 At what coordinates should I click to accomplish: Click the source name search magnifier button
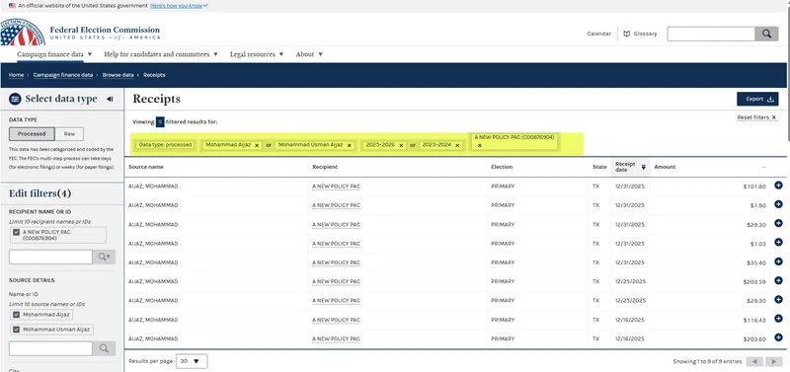tap(105, 348)
